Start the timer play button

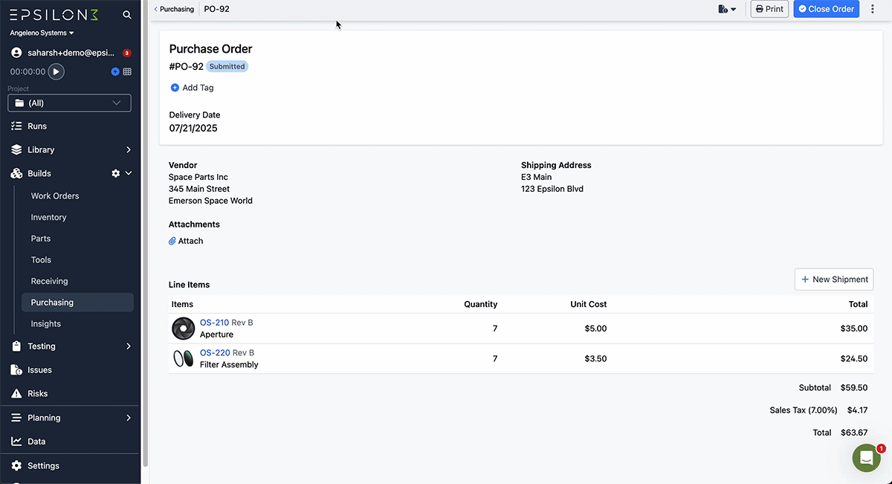(56, 71)
